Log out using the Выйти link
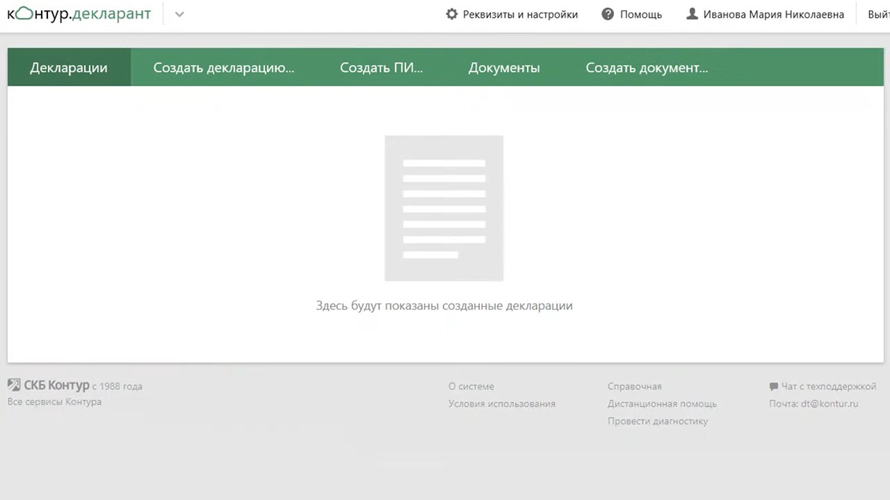 878,14
